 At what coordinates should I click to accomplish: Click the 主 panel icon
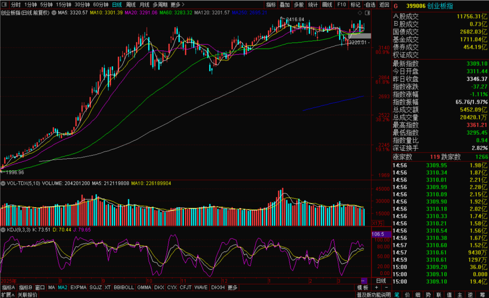click(461, 295)
